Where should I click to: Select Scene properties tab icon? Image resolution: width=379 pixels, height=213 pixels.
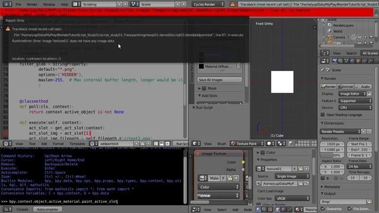pyautogui.click(x=346, y=61)
